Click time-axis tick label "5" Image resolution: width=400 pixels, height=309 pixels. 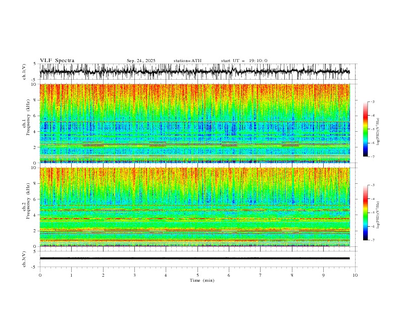(197, 275)
